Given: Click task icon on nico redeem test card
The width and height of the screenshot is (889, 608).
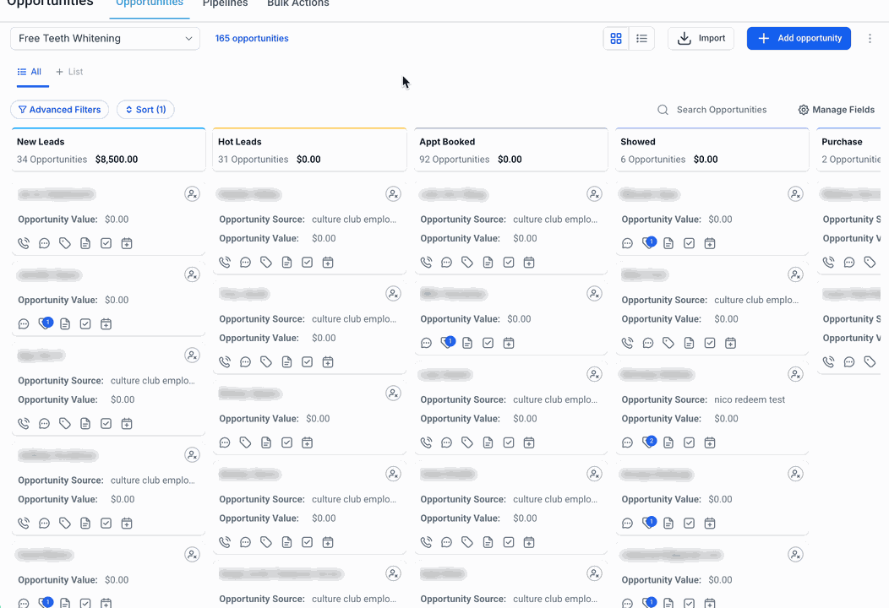Looking at the screenshot, I should point(689,443).
